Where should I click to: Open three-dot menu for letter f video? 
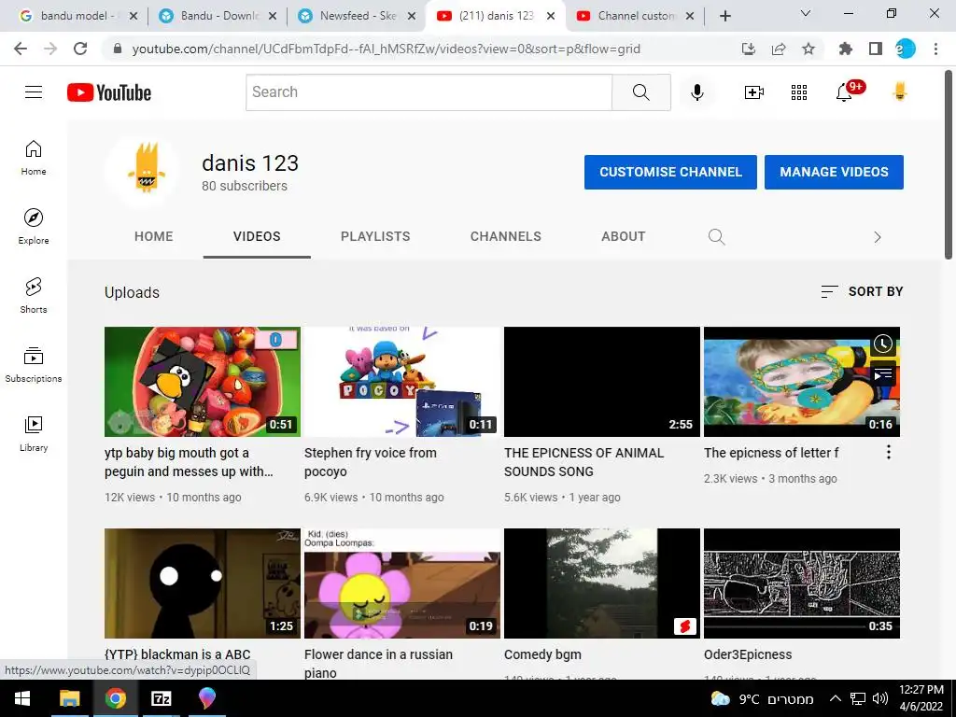[889, 452]
